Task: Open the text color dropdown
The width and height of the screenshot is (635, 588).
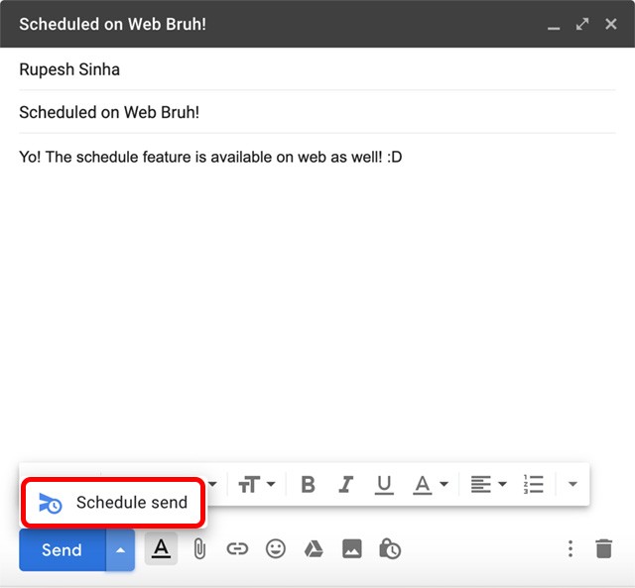Action: (x=431, y=485)
